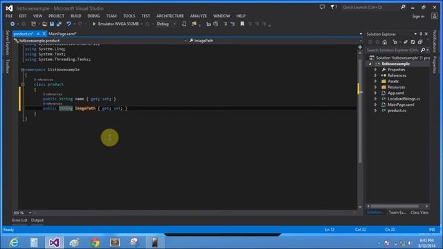Click the Open File folder icon
This screenshot has width=443, height=249.
(x=44, y=24)
